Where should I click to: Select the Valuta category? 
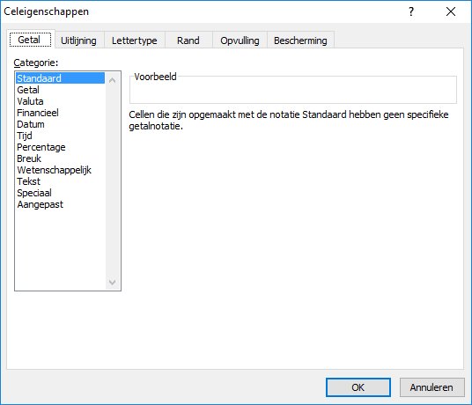[30, 101]
